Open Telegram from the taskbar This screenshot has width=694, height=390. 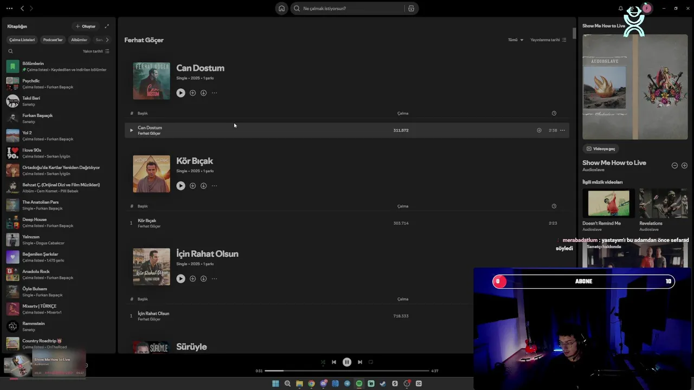click(347, 383)
